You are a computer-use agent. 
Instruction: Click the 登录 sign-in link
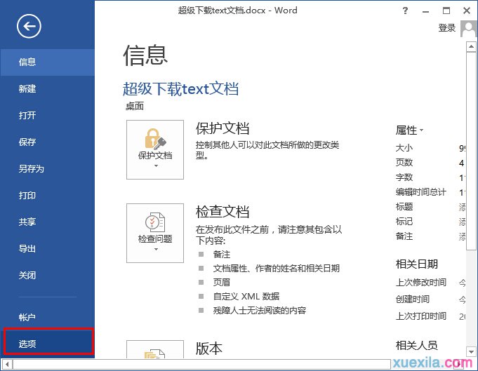447,28
